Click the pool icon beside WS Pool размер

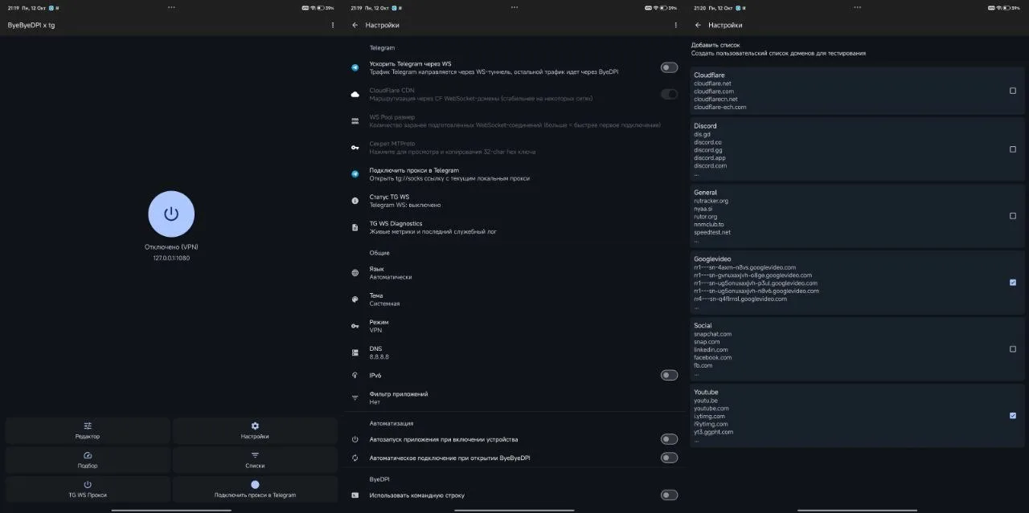pyautogui.click(x=355, y=121)
